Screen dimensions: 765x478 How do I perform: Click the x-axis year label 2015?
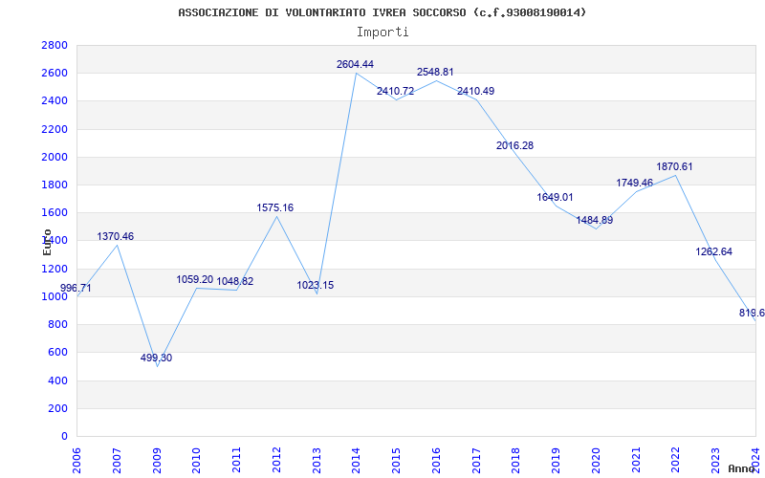click(396, 460)
